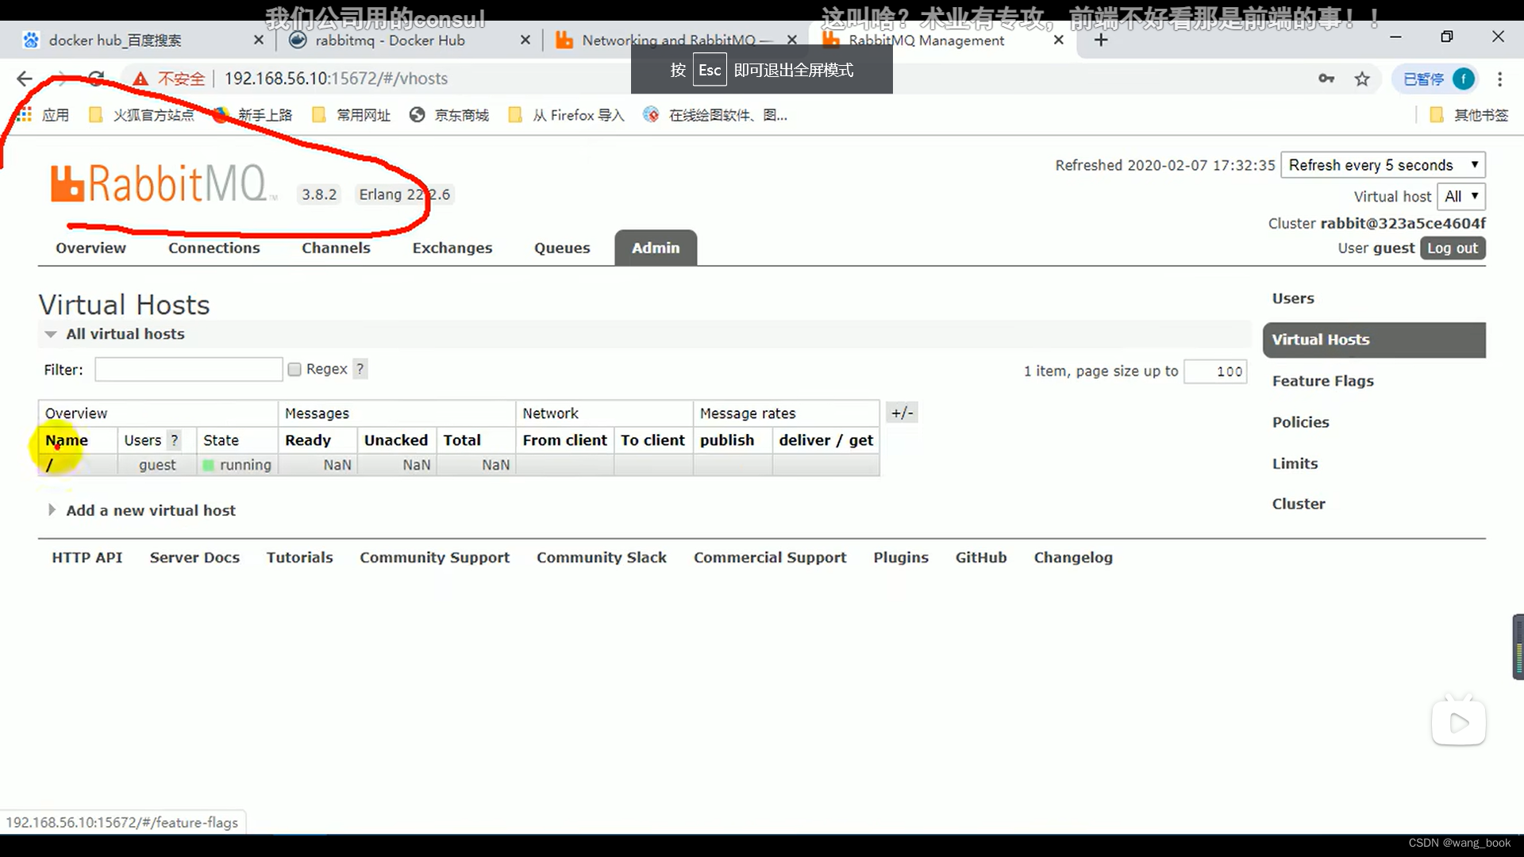Image resolution: width=1524 pixels, height=857 pixels.
Task: Open the Virtual host All dropdown
Action: 1460,197
